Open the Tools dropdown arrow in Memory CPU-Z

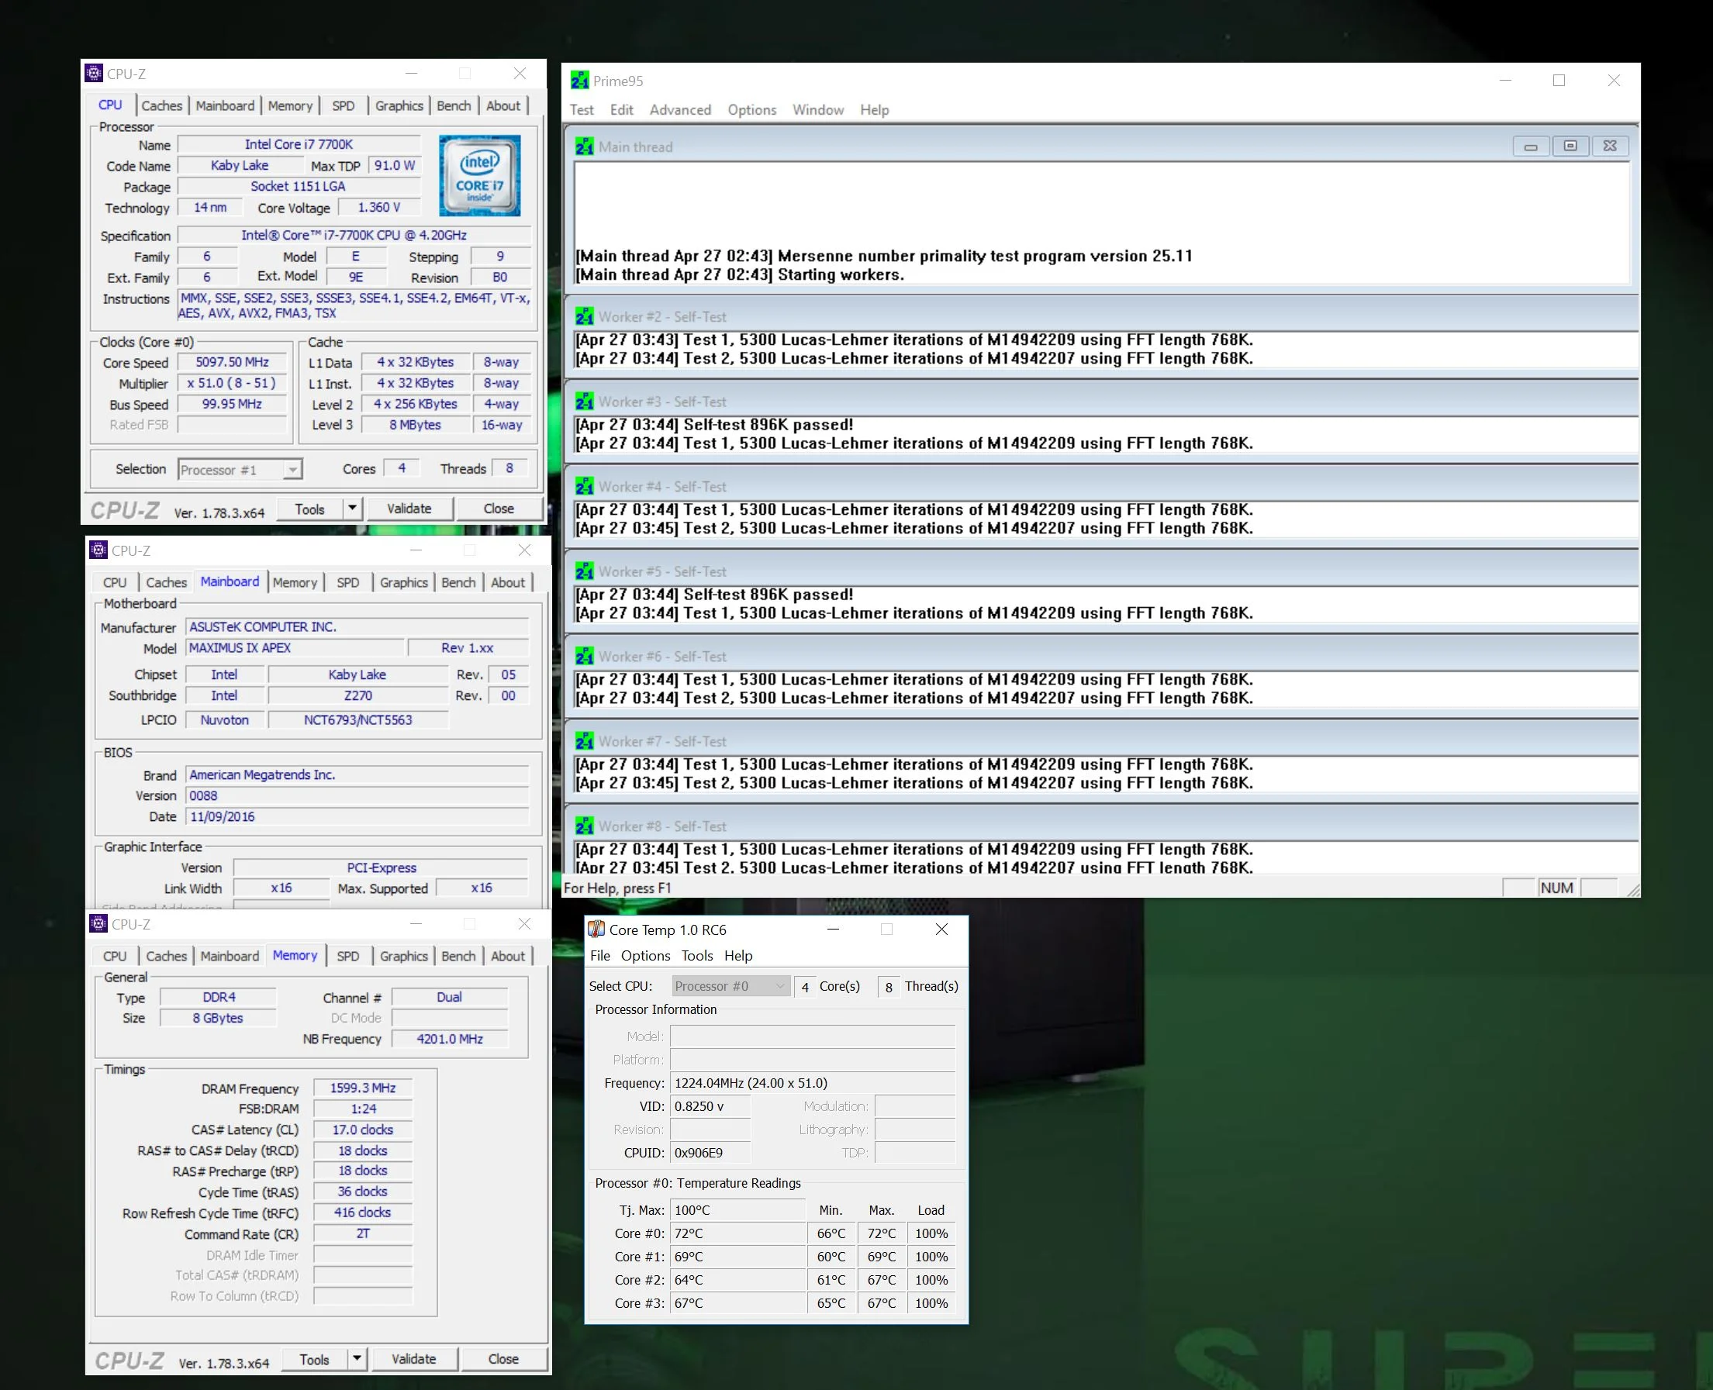(357, 1358)
